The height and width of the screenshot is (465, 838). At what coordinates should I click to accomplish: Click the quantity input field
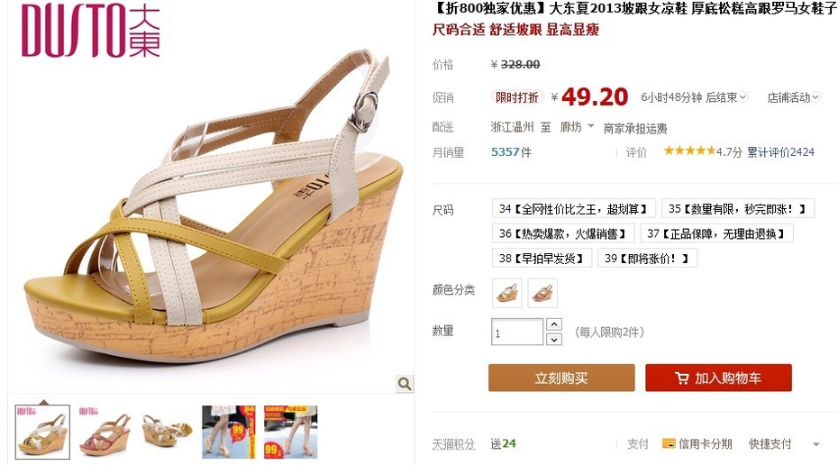(517, 332)
